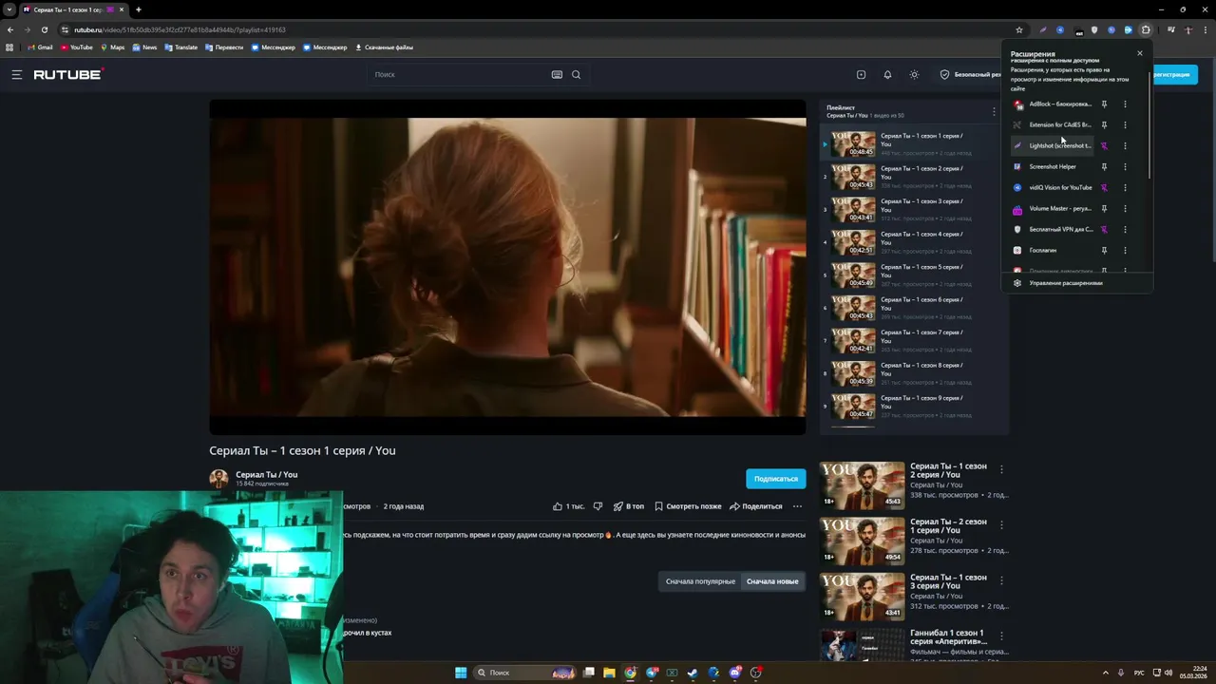Click the RUTUBE logo
1216x684 pixels.
coord(68,74)
